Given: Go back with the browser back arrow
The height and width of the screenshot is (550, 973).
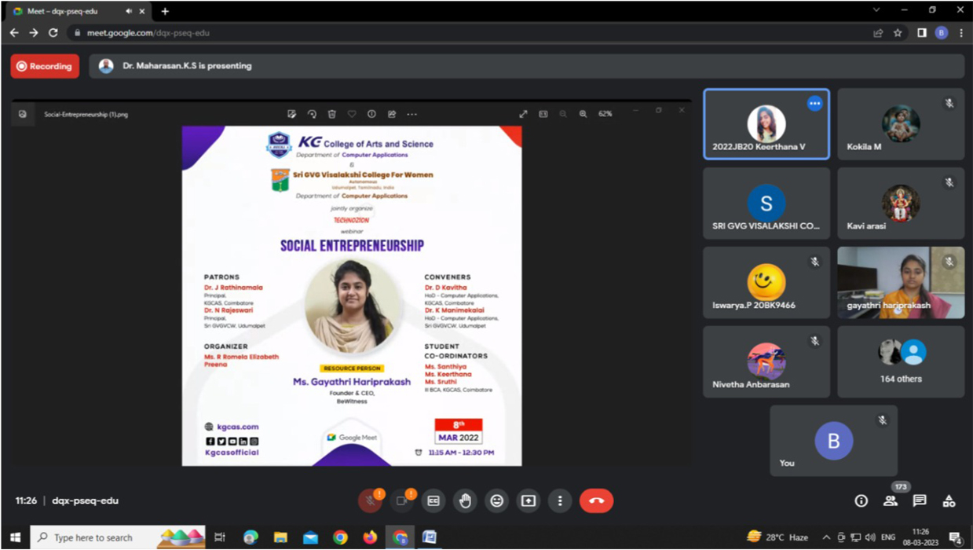Looking at the screenshot, I should [x=14, y=33].
